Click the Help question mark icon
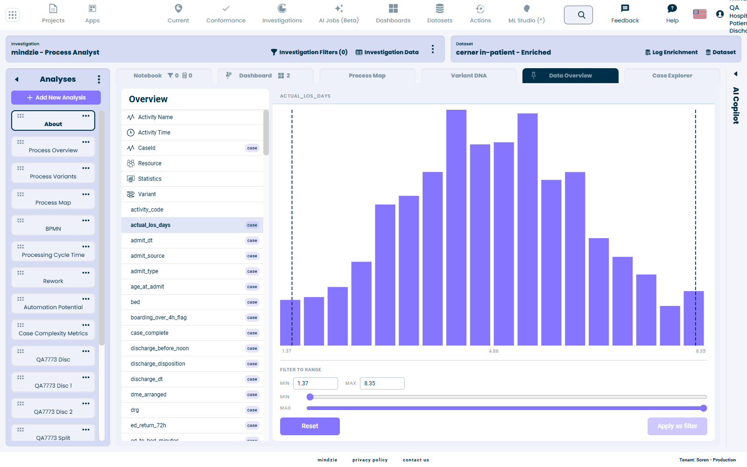747x467 pixels. pos(672,8)
